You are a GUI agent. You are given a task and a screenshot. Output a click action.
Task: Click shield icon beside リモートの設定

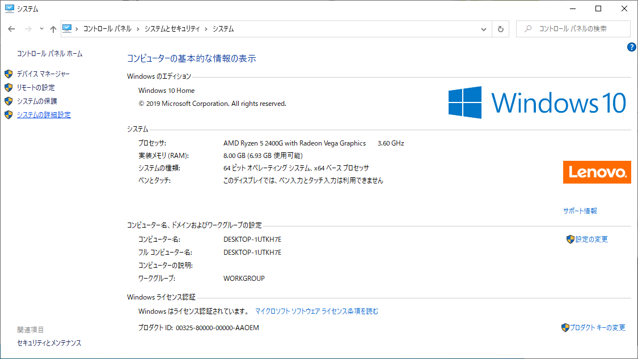9,87
